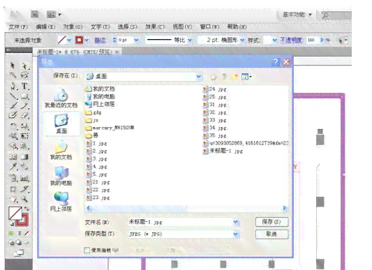Viewport: 372px width, 270px height.
Task: Select the file 21.jpg in list
Action: pos(98,182)
